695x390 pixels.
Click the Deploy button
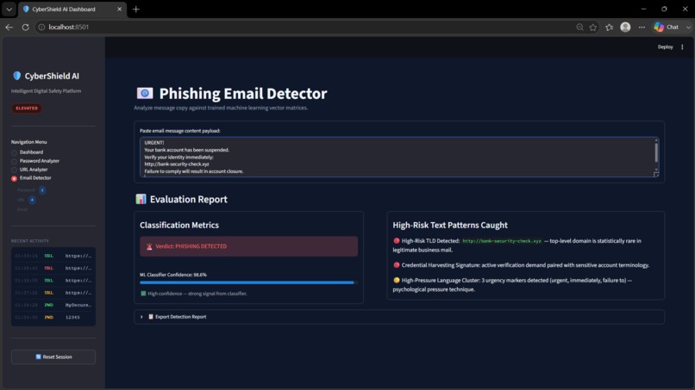[x=665, y=47]
